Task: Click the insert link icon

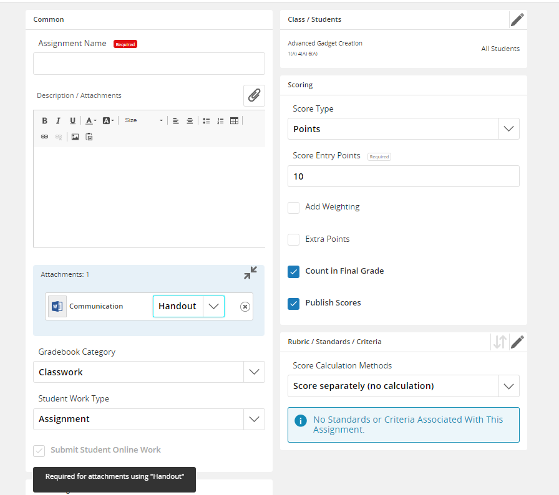Action: tap(44, 137)
